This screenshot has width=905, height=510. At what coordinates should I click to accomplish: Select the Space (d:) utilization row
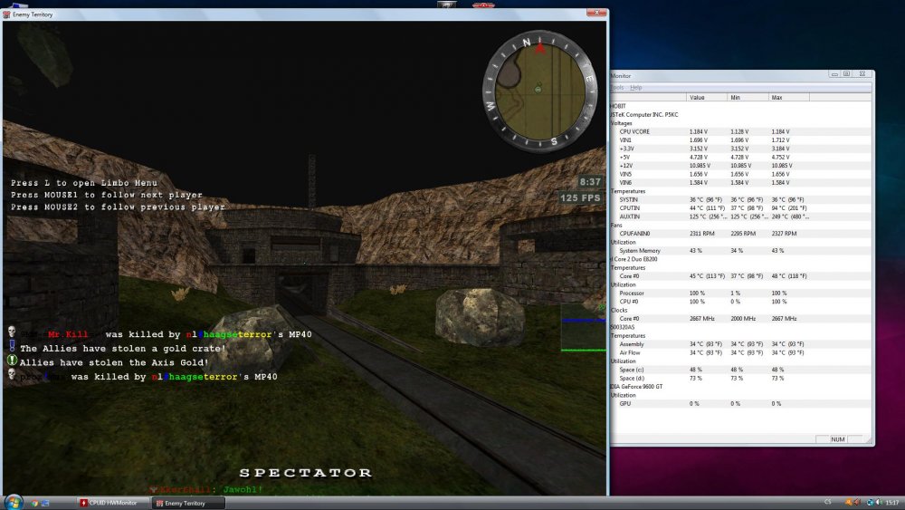pos(740,379)
